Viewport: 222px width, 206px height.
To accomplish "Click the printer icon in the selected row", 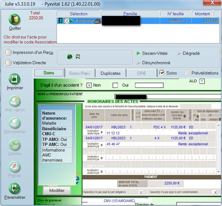I will click(98, 21).
